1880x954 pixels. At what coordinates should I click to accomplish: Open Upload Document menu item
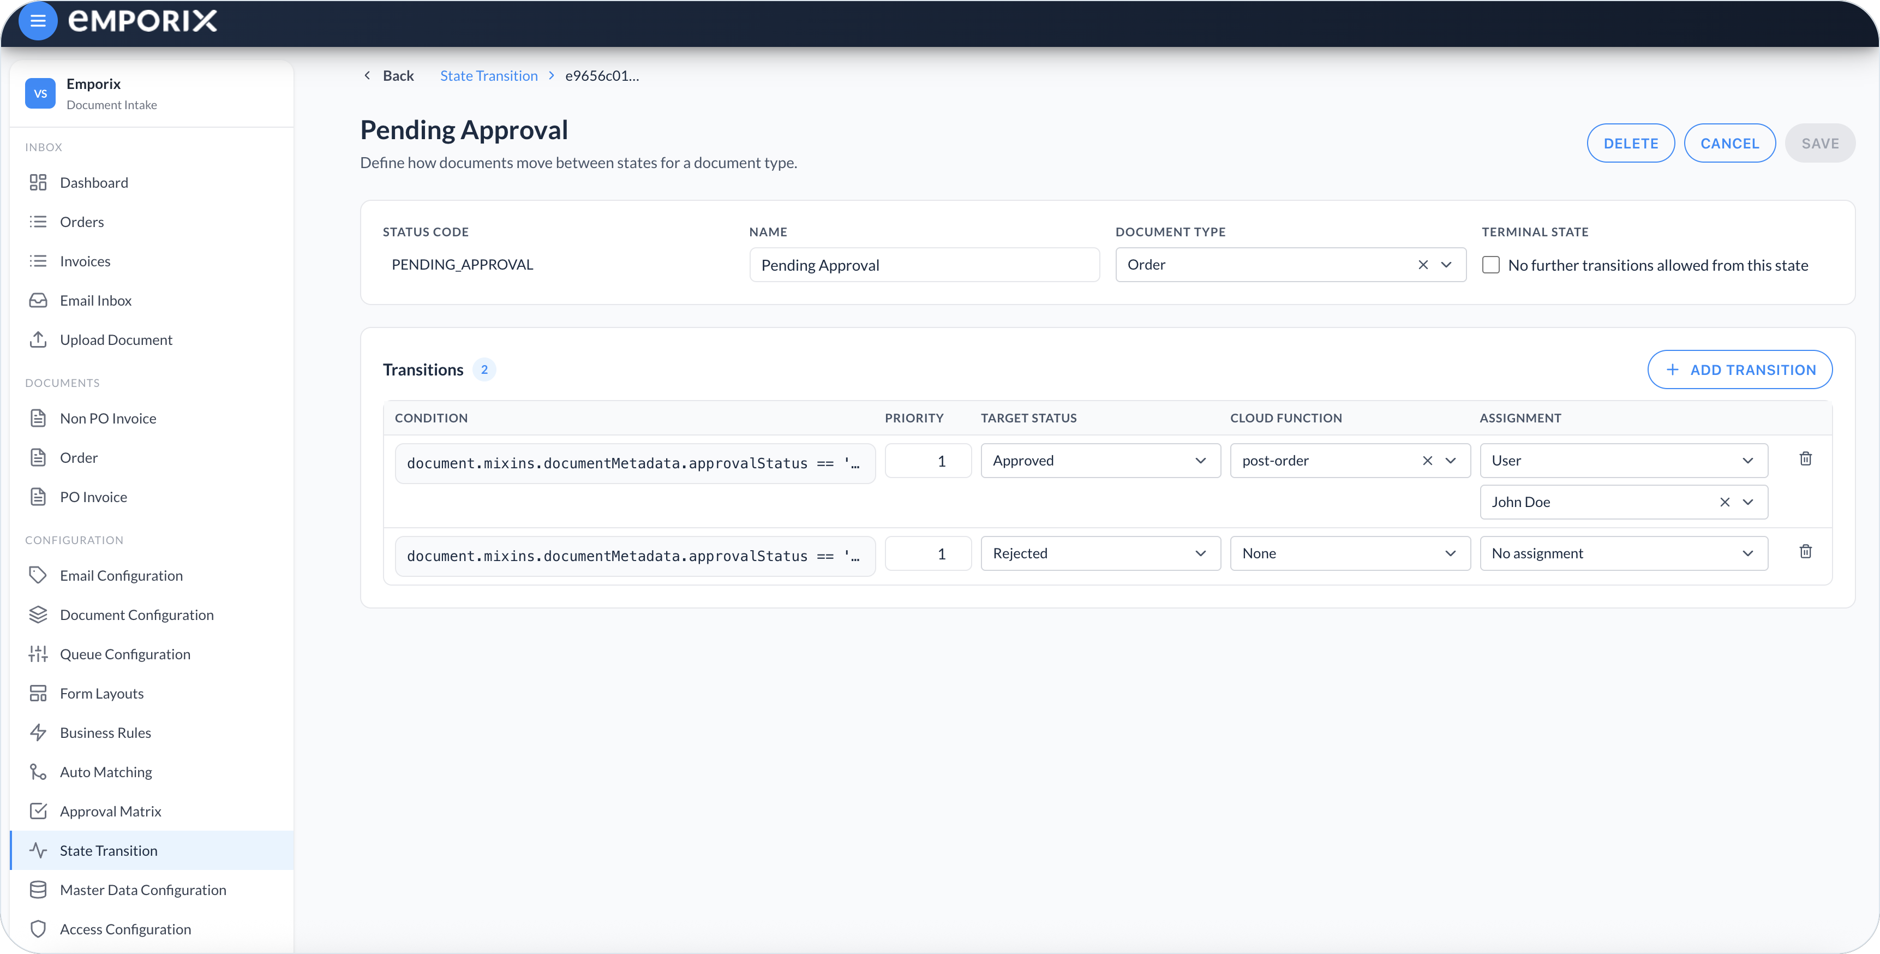[152, 339]
